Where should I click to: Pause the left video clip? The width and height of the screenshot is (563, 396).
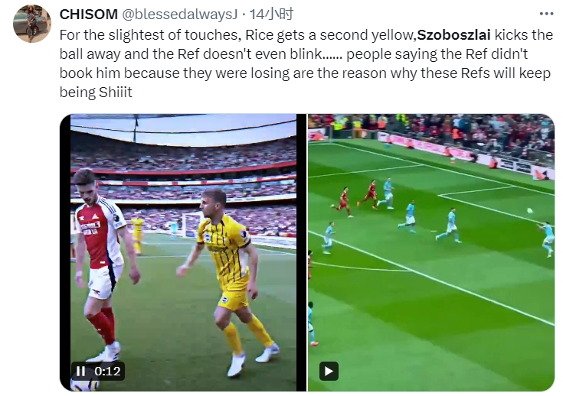pyautogui.click(x=80, y=372)
